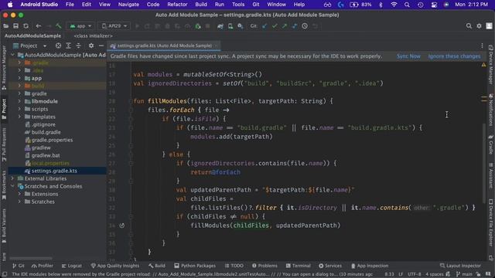Image resolution: width=495 pixels, height=278 pixels.
Task: Open the app run configuration dropdown
Action: click(x=80, y=26)
